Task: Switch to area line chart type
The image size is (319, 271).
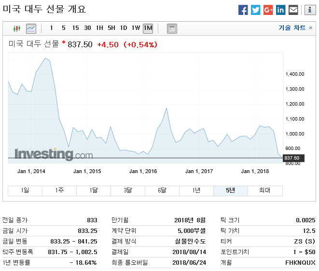Action: point(31,28)
